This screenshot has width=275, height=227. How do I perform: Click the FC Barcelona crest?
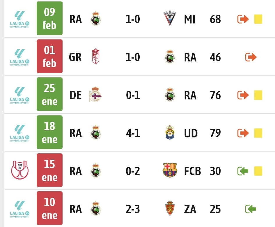tap(170, 171)
